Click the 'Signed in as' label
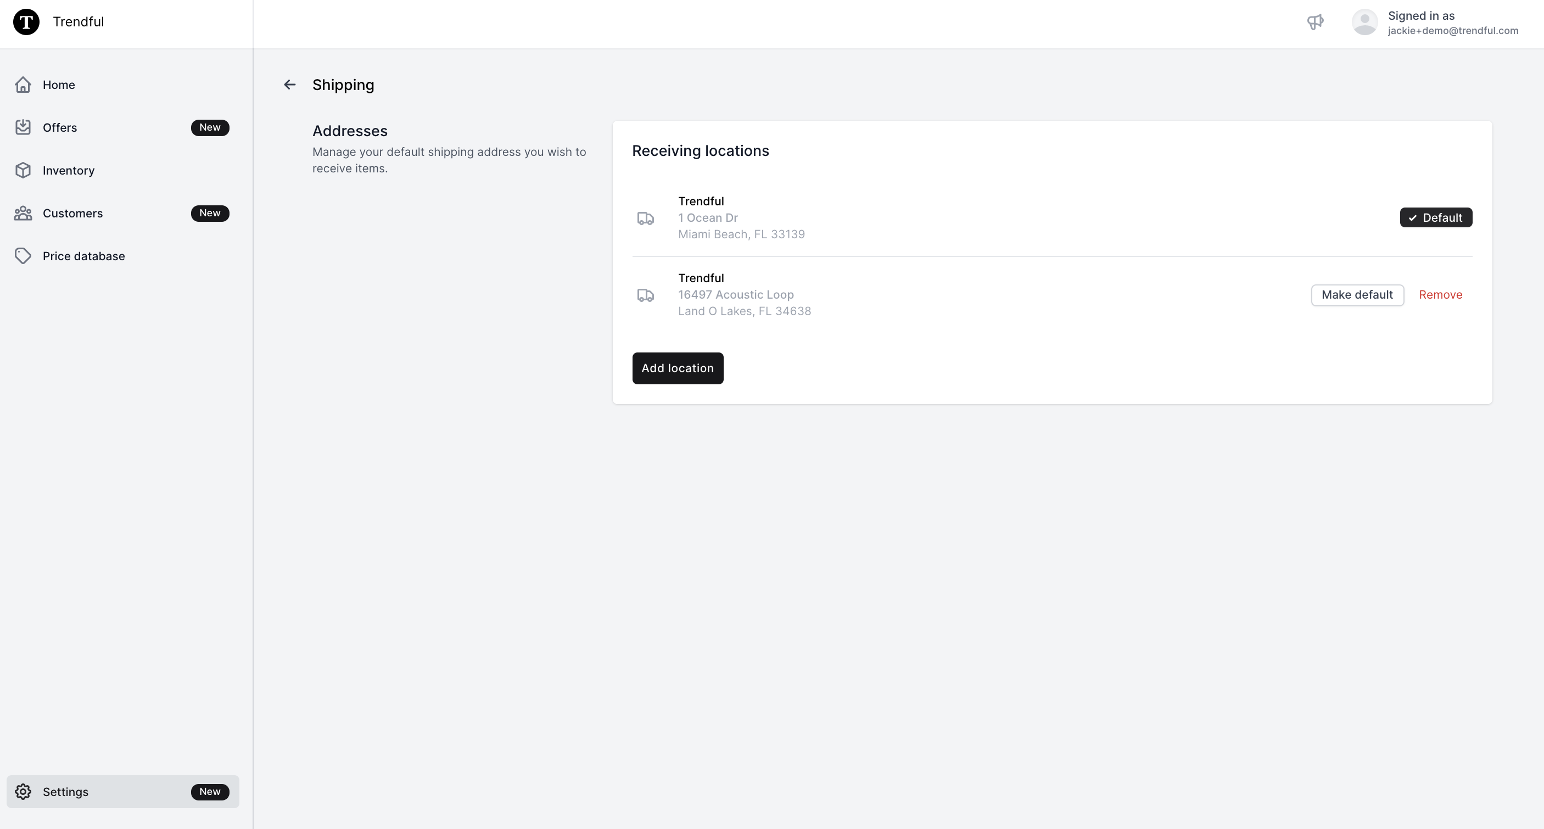 pos(1421,15)
